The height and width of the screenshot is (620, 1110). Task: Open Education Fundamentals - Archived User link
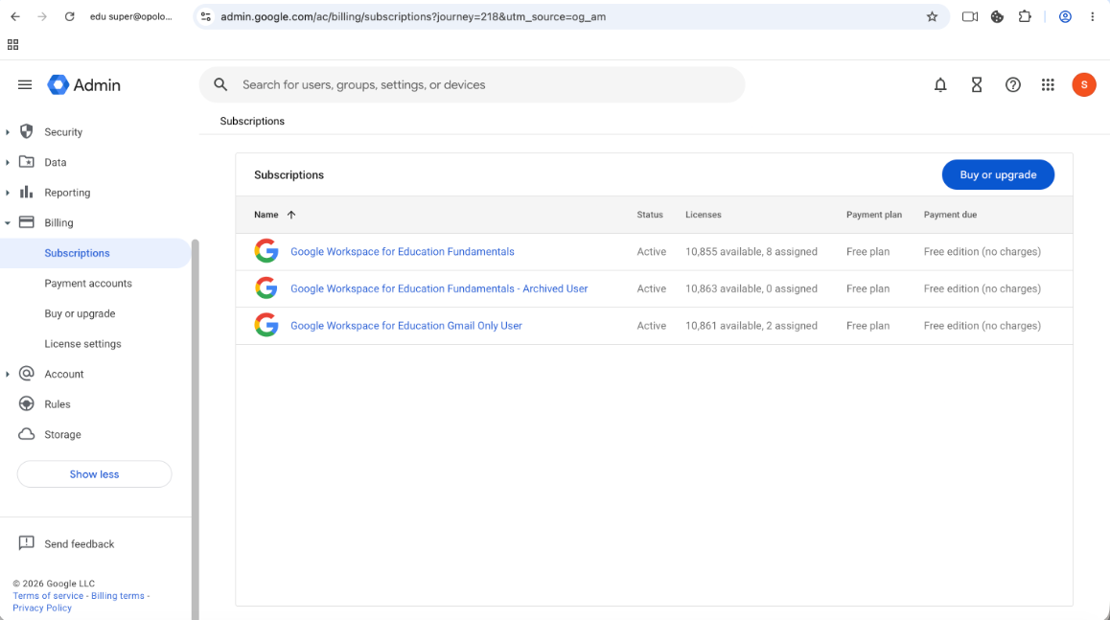[x=439, y=288]
